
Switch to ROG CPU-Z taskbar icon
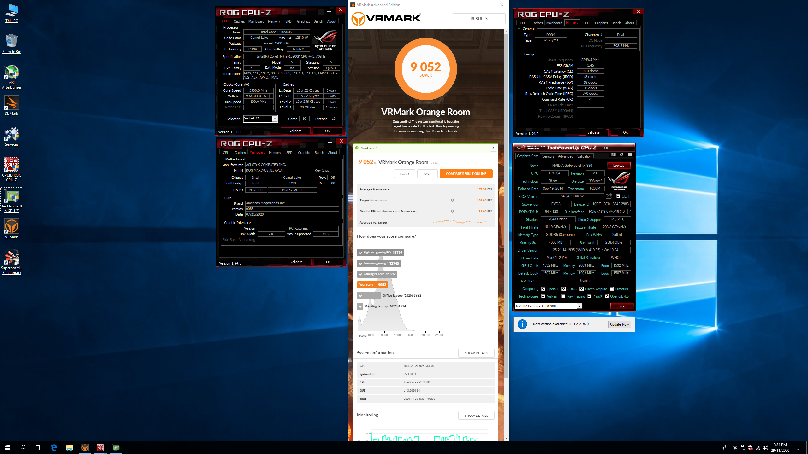click(x=100, y=448)
